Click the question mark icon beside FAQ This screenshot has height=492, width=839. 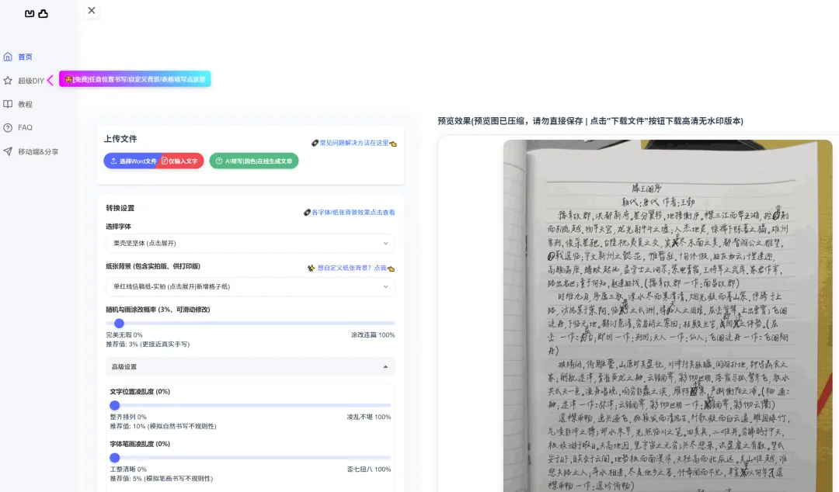pos(8,128)
